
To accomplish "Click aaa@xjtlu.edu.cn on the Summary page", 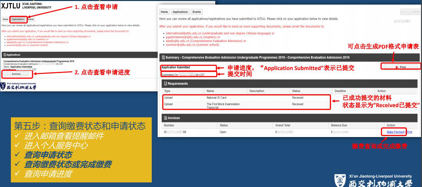I will 178,41.
